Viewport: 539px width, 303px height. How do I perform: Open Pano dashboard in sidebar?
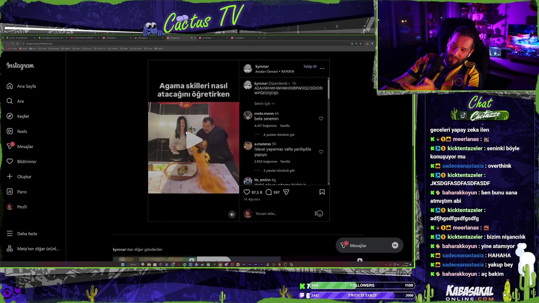coord(17,192)
